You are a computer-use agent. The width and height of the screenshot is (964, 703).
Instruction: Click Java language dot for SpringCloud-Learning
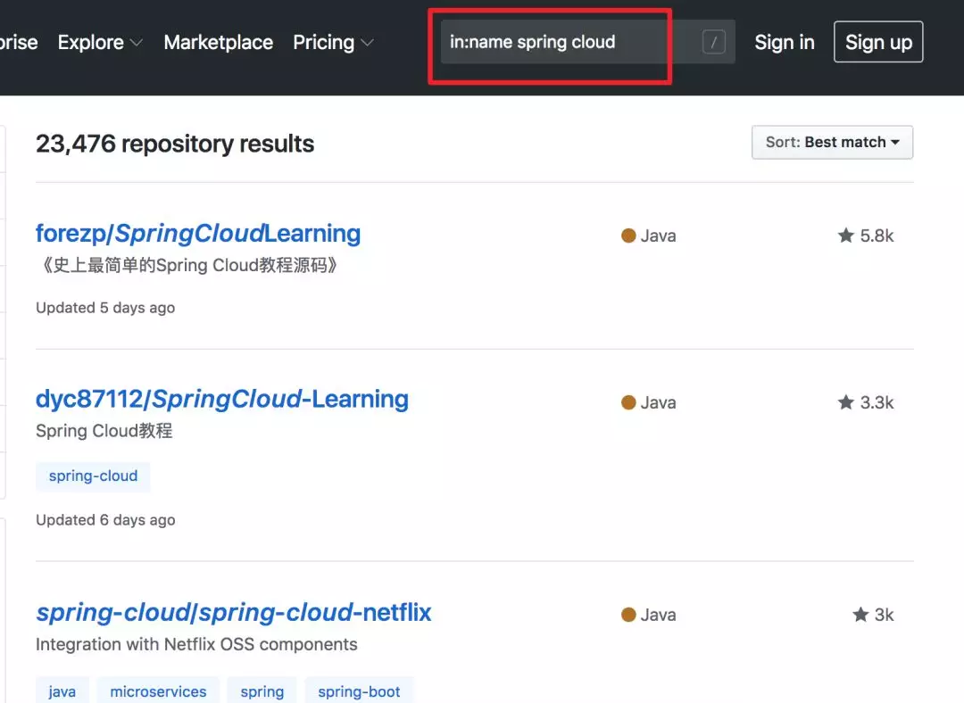(628, 402)
